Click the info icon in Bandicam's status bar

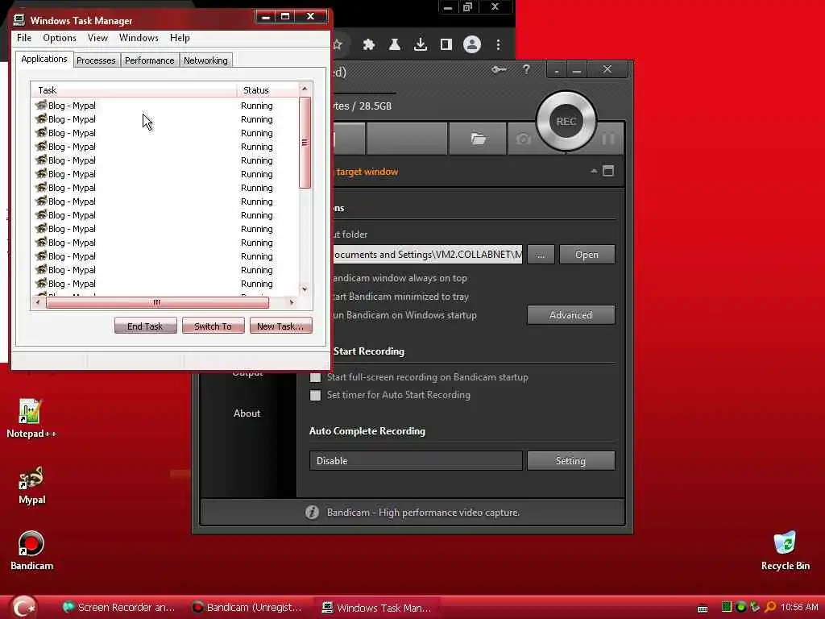coord(312,512)
